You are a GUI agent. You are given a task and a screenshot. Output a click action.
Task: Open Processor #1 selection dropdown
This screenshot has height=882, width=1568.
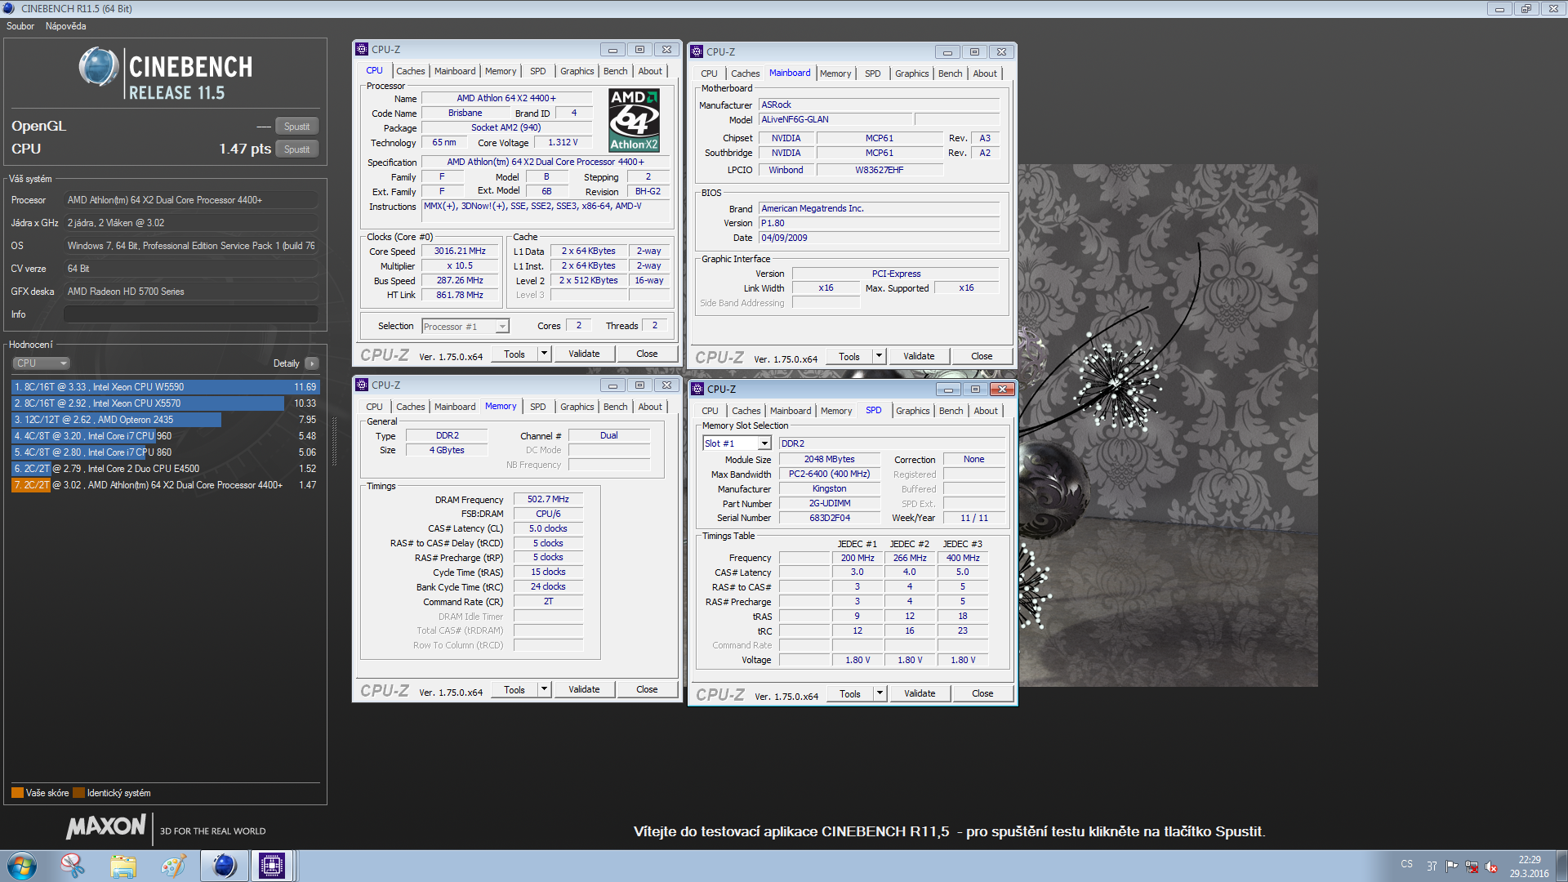coord(465,326)
